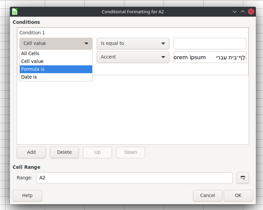The height and width of the screenshot is (210, 263).
Task: Click the Add condition button
Action: [31, 152]
